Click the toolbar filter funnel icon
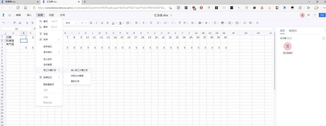The height and width of the screenshot is (126, 326). [x=180, y=23]
